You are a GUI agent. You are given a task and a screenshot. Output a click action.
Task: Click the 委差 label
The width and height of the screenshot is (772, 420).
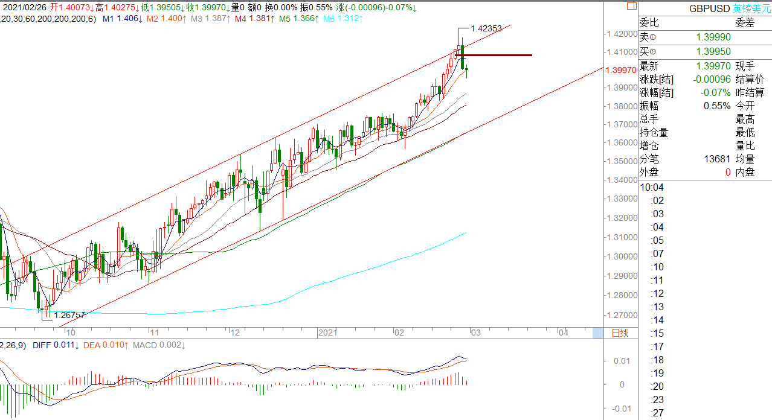tap(745, 23)
